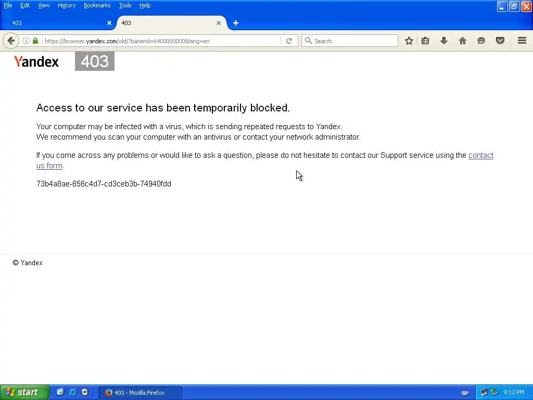Reload the page with refresh icon
The width and height of the screenshot is (533, 400).
click(x=289, y=41)
